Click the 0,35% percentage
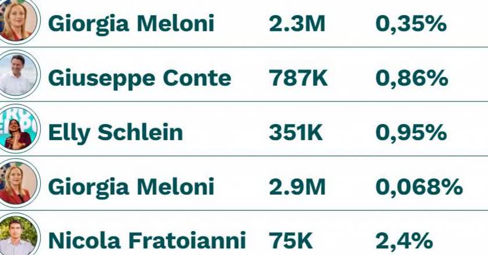 [x=411, y=24]
